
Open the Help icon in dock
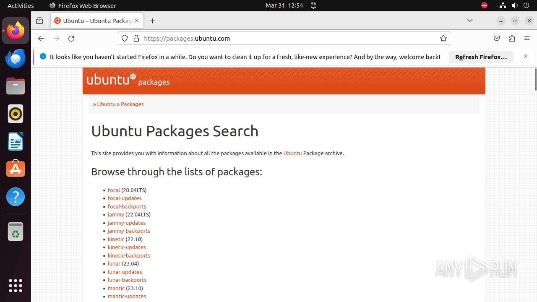click(x=16, y=197)
